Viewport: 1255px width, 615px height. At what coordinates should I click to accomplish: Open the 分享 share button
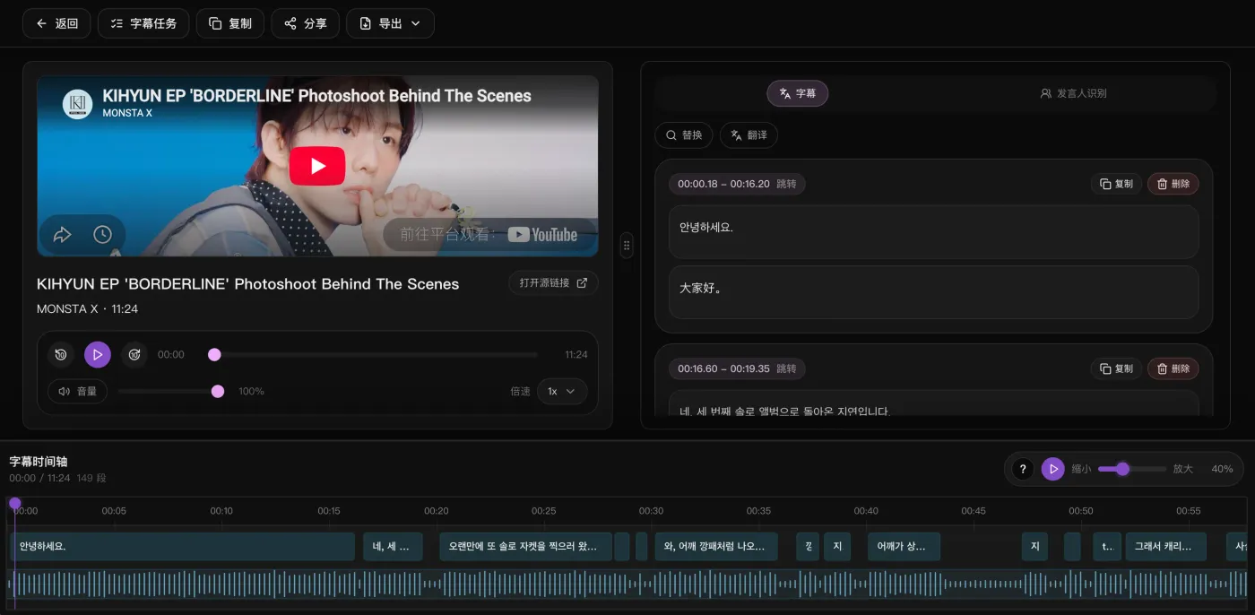(x=306, y=23)
